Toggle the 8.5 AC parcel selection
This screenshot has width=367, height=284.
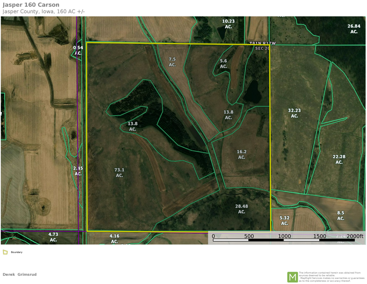point(340,215)
